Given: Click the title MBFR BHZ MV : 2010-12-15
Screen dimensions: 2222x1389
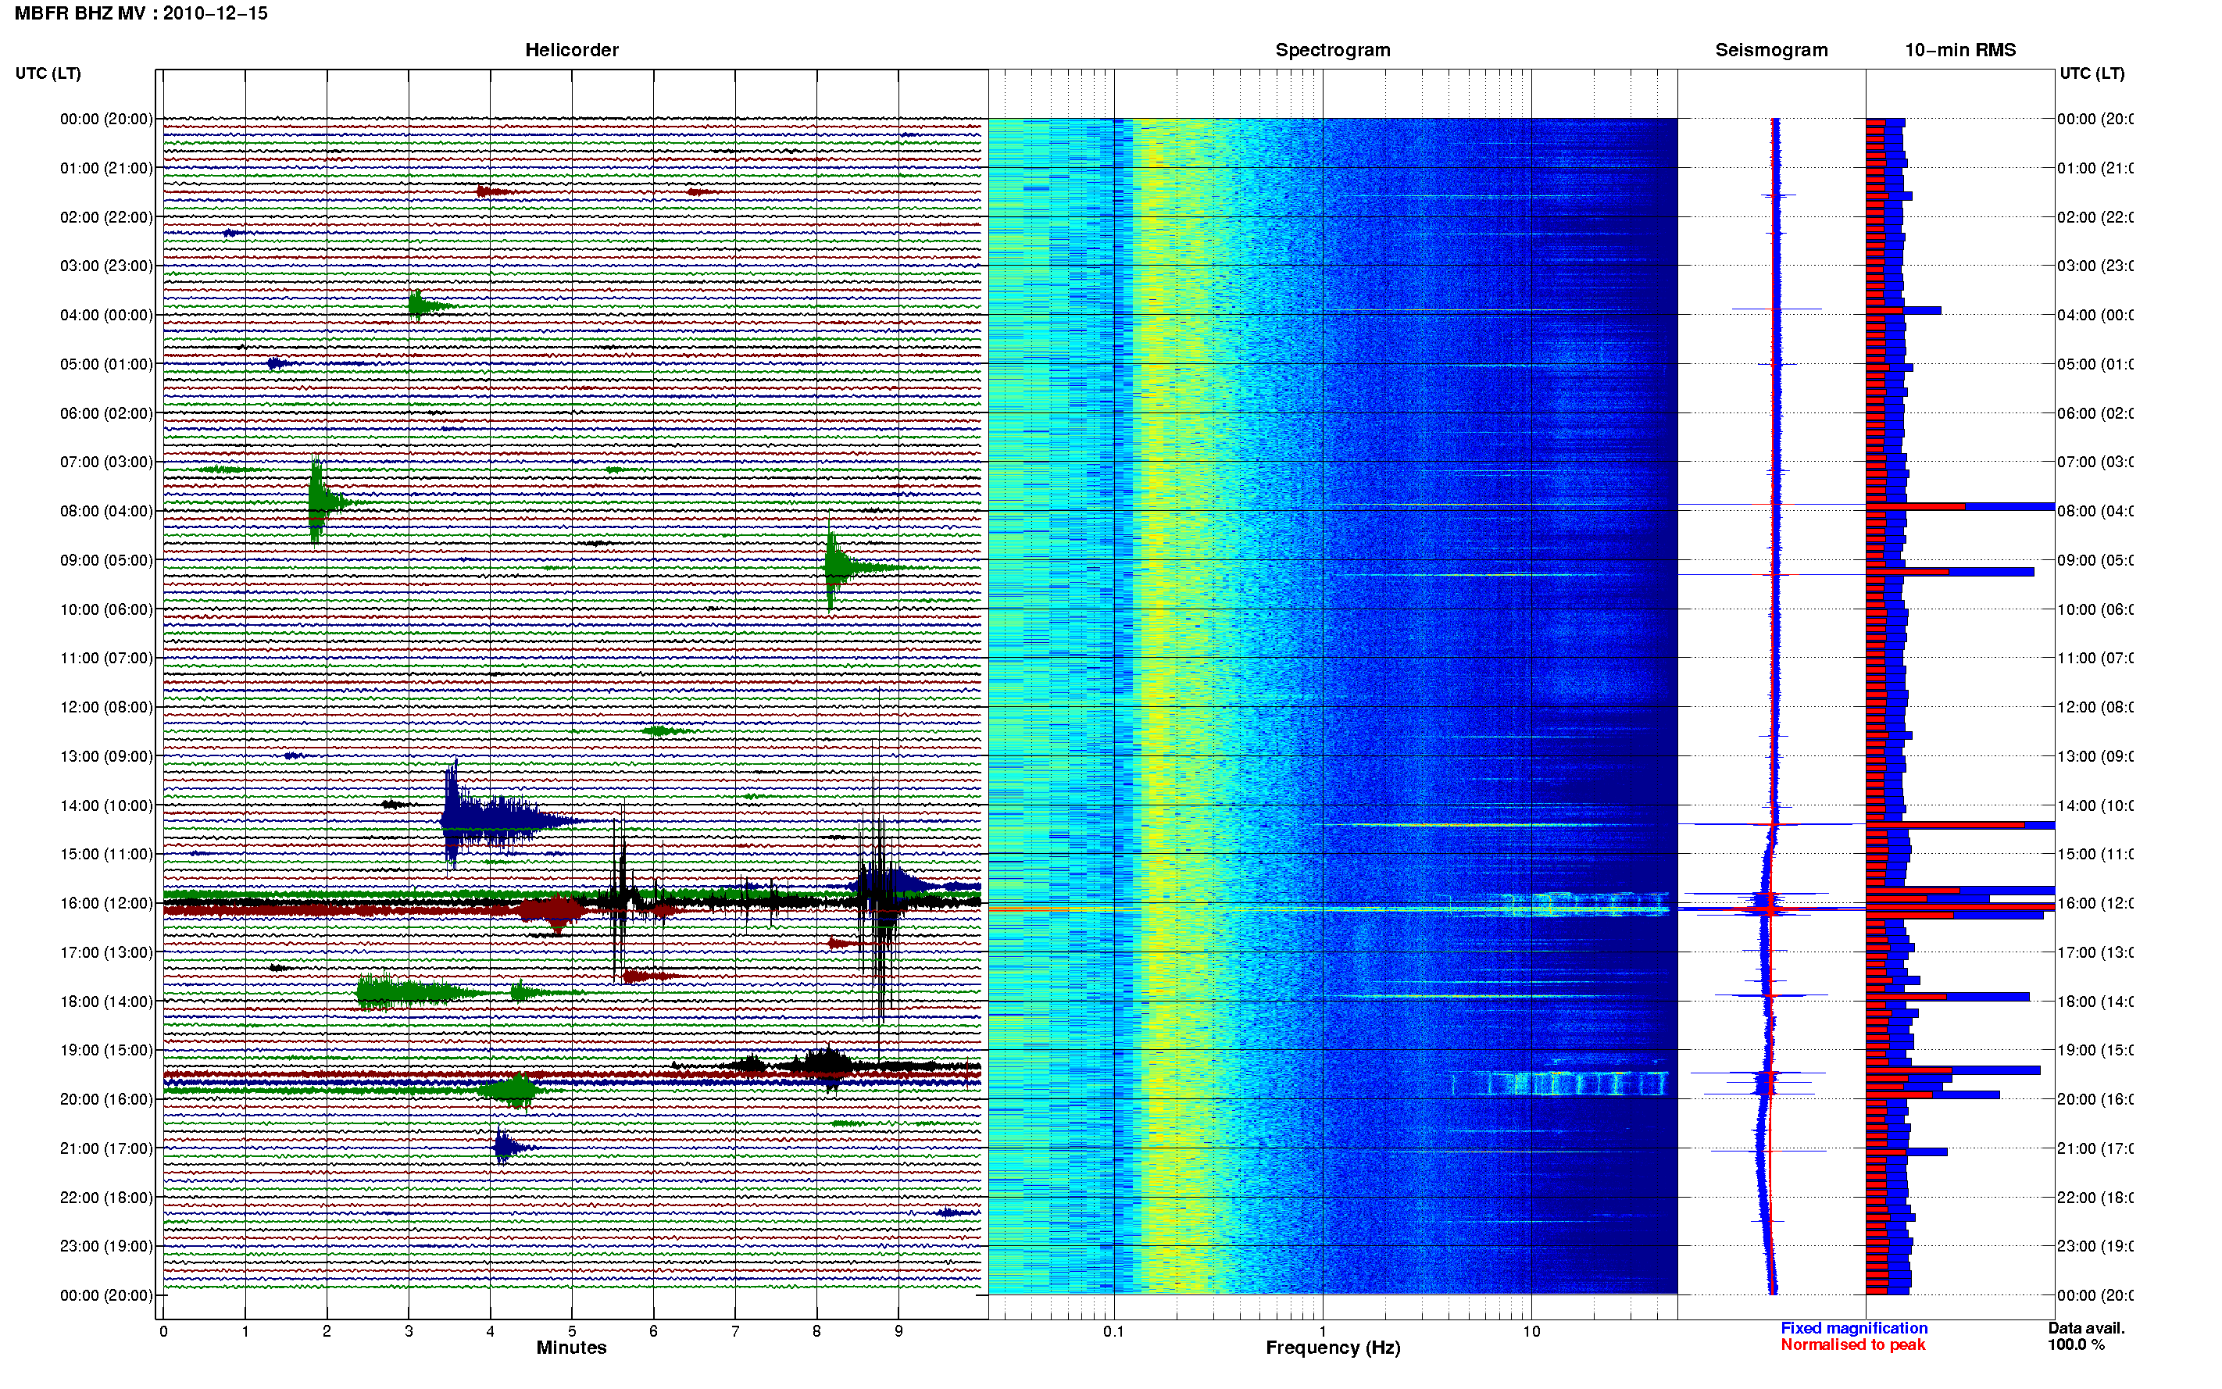Looking at the screenshot, I should (x=141, y=12).
